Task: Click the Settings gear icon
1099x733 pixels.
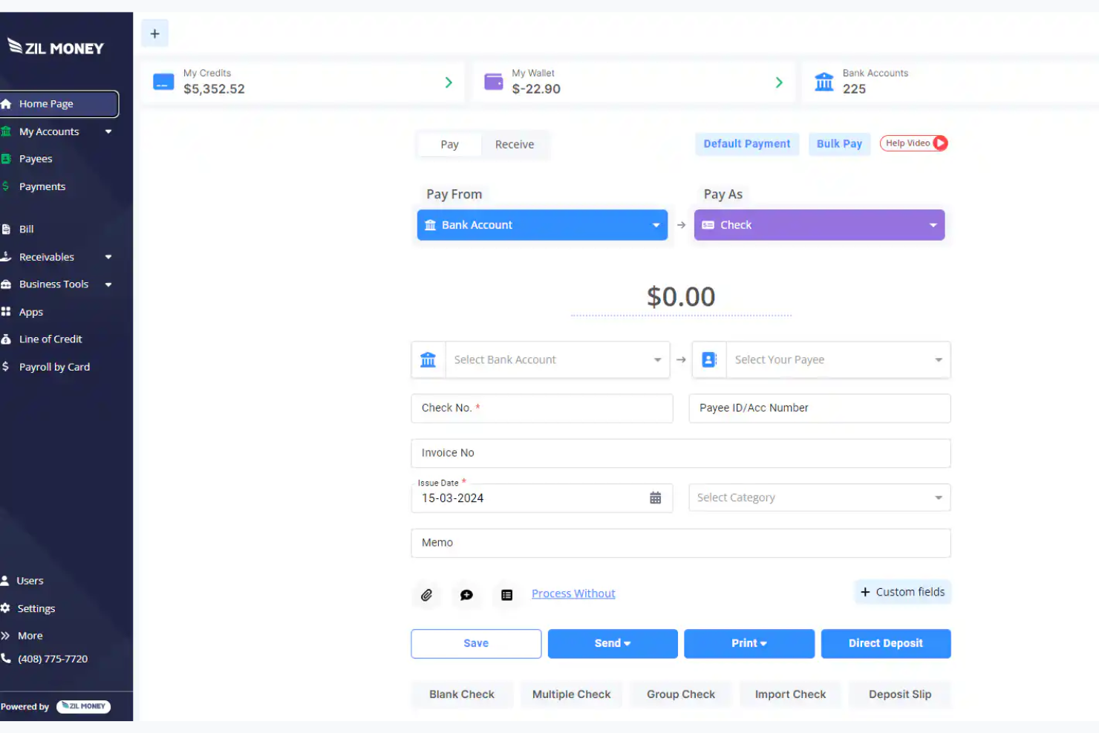Action: click(x=5, y=608)
